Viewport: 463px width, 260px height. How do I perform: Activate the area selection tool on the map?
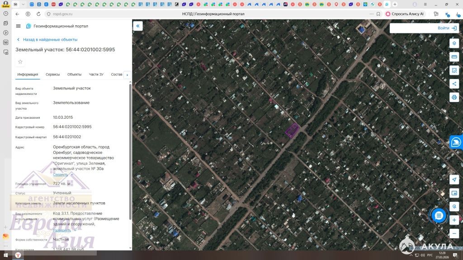click(454, 70)
